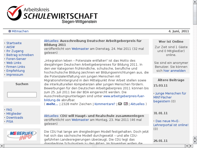Viewport: 197px width, 148px height.
Task: Open the AKSW menu entry
Action: coord(11,47)
